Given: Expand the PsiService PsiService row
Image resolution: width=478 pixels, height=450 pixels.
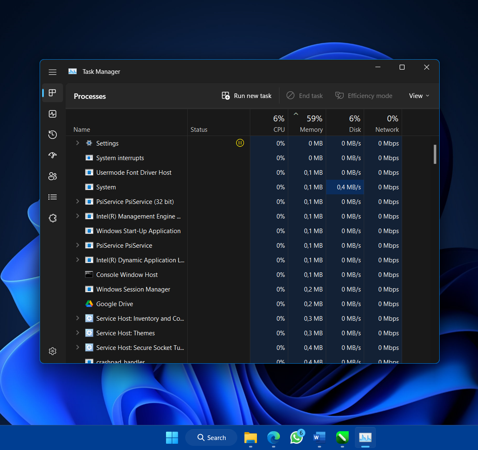Looking at the screenshot, I should [x=78, y=245].
